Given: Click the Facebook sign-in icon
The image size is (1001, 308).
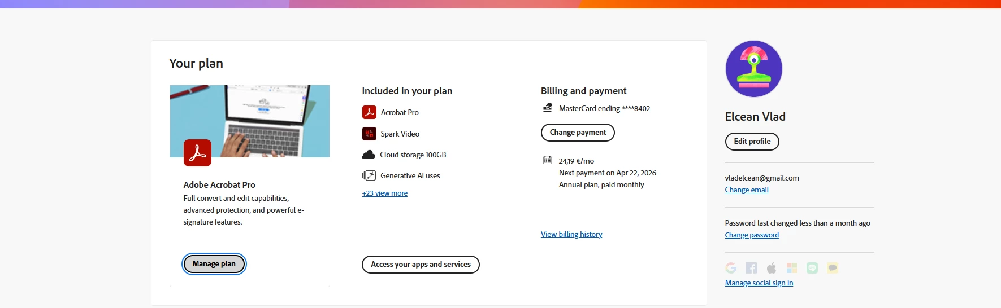Looking at the screenshot, I should (x=751, y=268).
